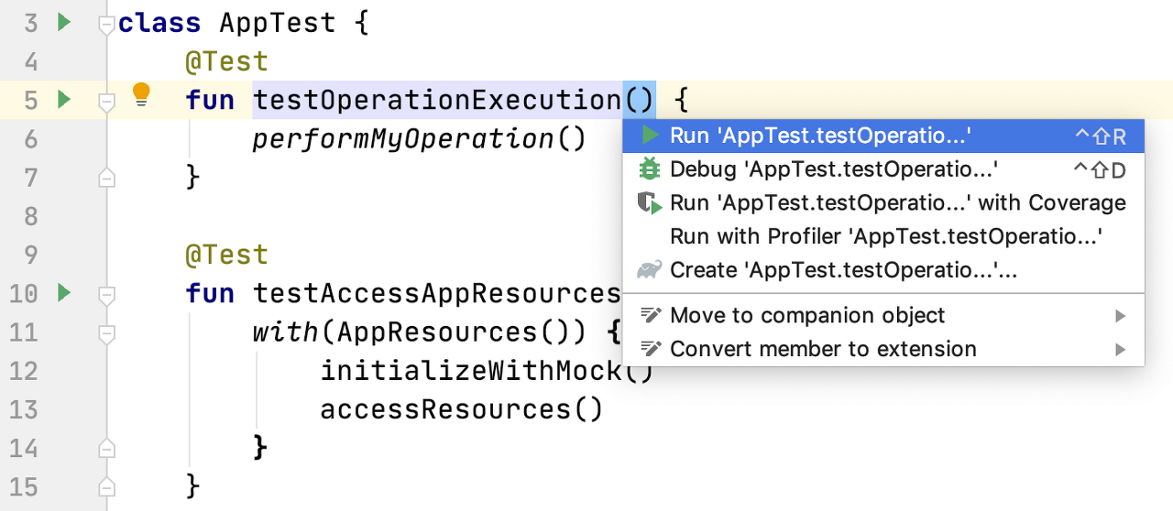Select Run 'AppTest.testOperatio...' menu item
Screen dimensions: 1173x511
click(x=883, y=136)
